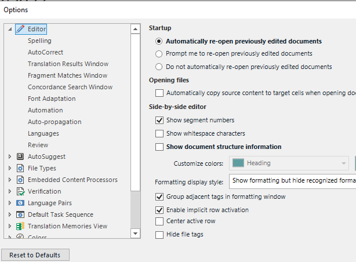Screen dimensions: 356x262
Task: Select Auto-propagation tree item
Action: pyautogui.click(x=55, y=122)
